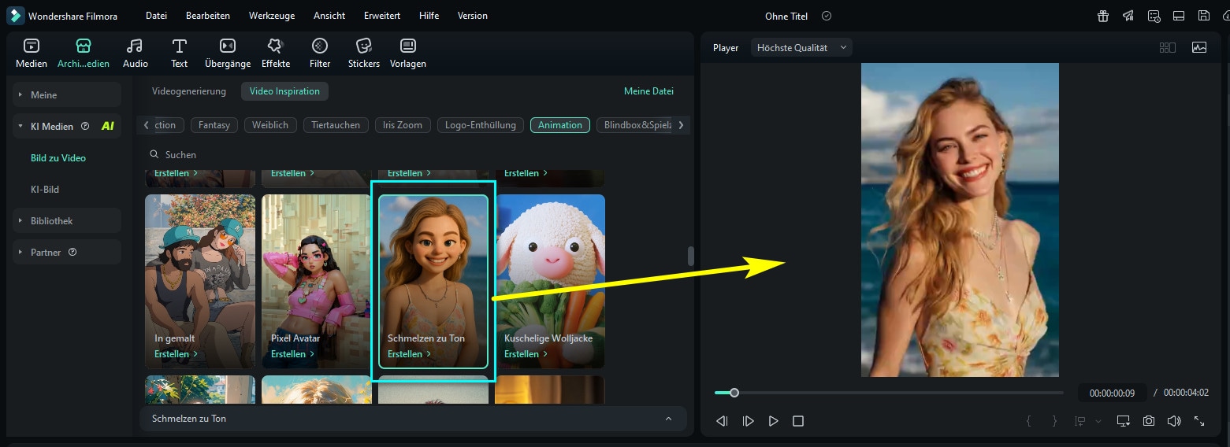Open the Werkzeuge menu
This screenshot has height=447, width=1230.
tap(271, 16)
